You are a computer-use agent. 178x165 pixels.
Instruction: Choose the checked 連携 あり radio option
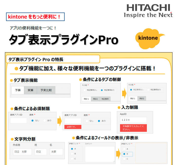point(99,121)
